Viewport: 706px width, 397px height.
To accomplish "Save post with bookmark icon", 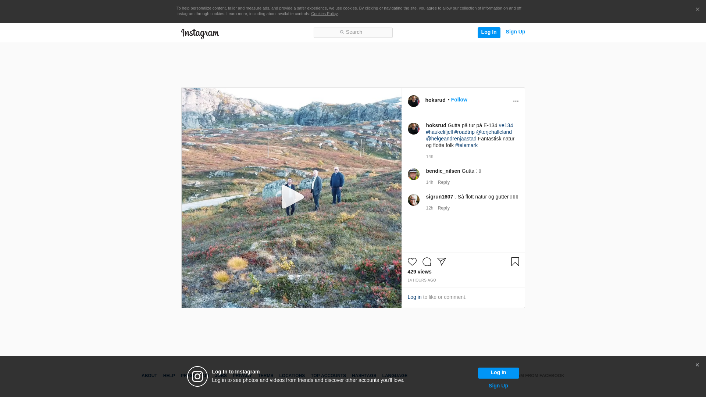I will pos(515,262).
